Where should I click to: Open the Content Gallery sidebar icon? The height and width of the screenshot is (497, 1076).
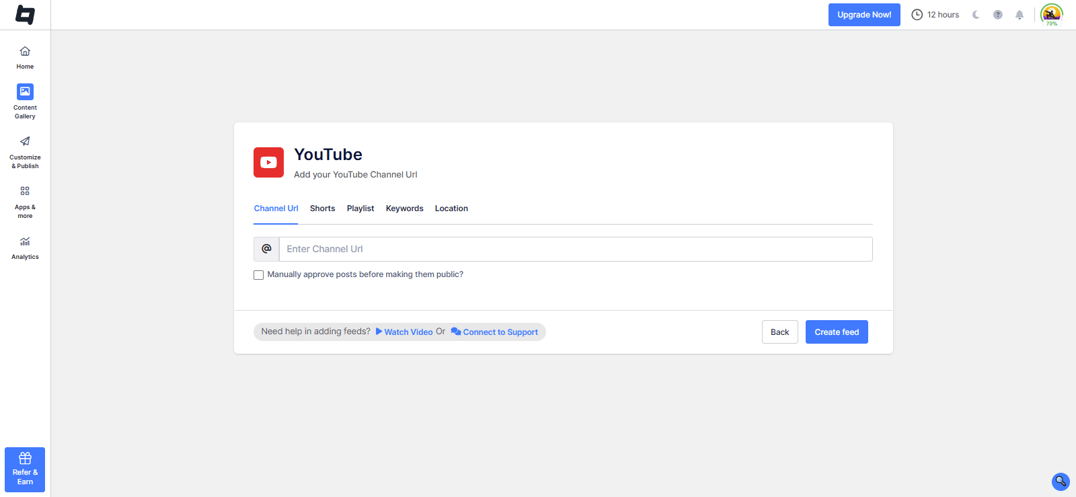coord(25,91)
